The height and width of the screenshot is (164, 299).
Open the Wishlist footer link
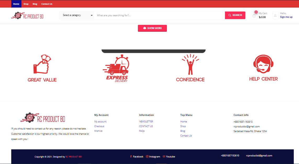pyautogui.click(x=98, y=131)
